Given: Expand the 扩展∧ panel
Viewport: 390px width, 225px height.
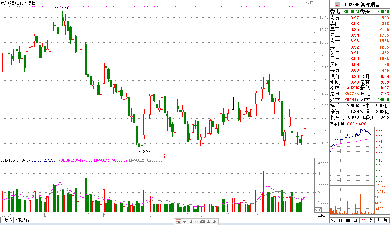Looking at the screenshot, I should click(x=7, y=220).
